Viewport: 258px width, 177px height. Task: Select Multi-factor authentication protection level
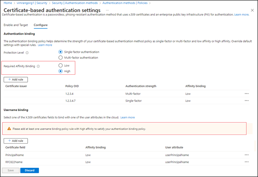pyautogui.click(x=61, y=58)
